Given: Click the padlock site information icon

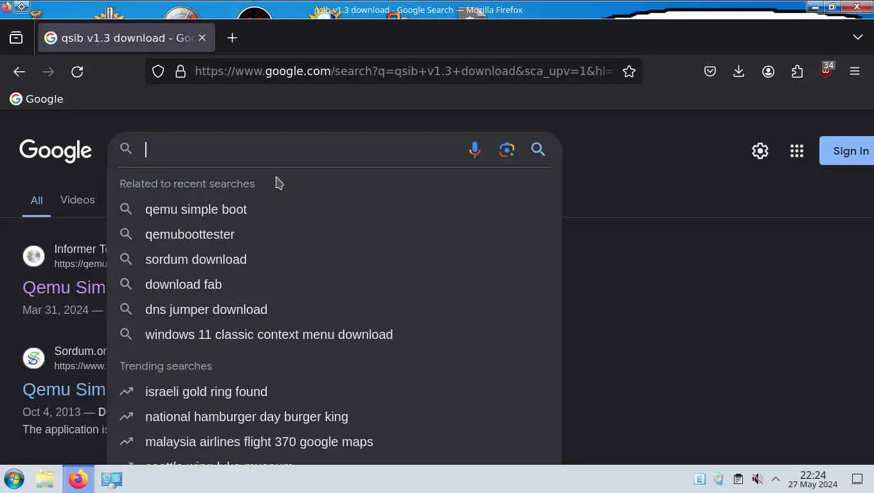Looking at the screenshot, I should click(181, 71).
